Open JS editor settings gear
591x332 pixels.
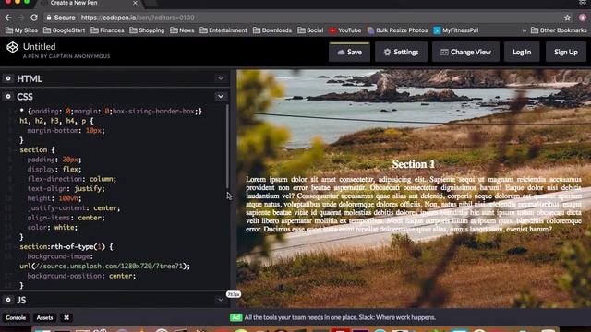pyautogui.click(x=8, y=300)
